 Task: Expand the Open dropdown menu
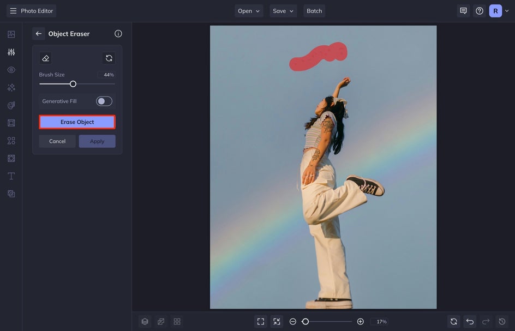click(x=249, y=11)
